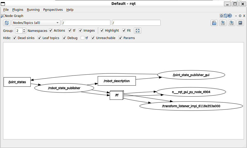This screenshot has height=148, width=247.
Task: Disable the Highlight checkbox
Action: click(x=102, y=30)
